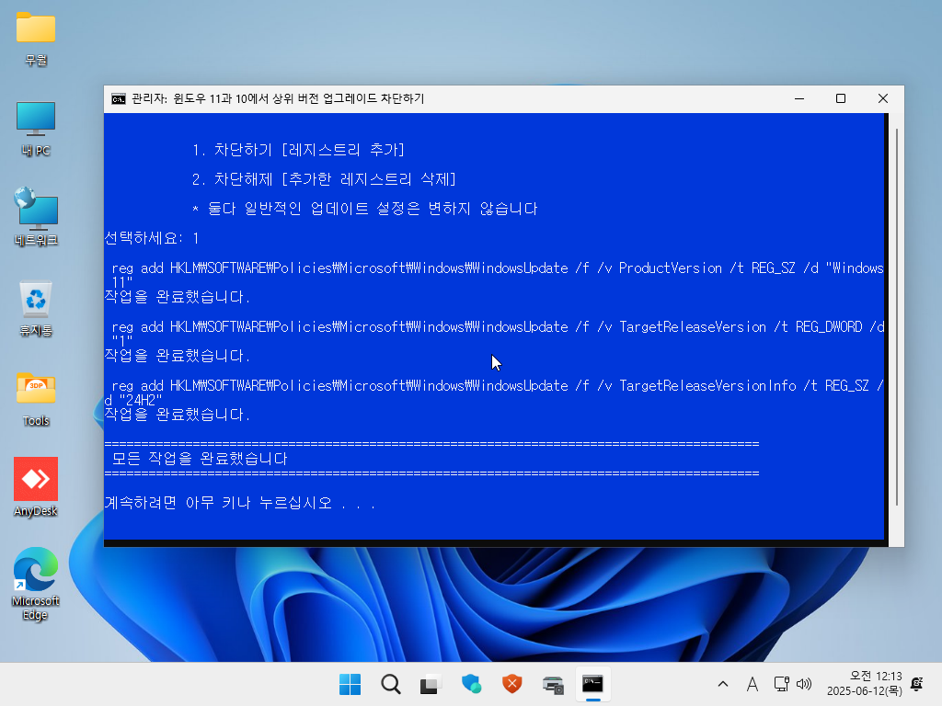Click "선택하세요: 1" prompt line
The height and width of the screenshot is (706, 942).
pos(152,238)
